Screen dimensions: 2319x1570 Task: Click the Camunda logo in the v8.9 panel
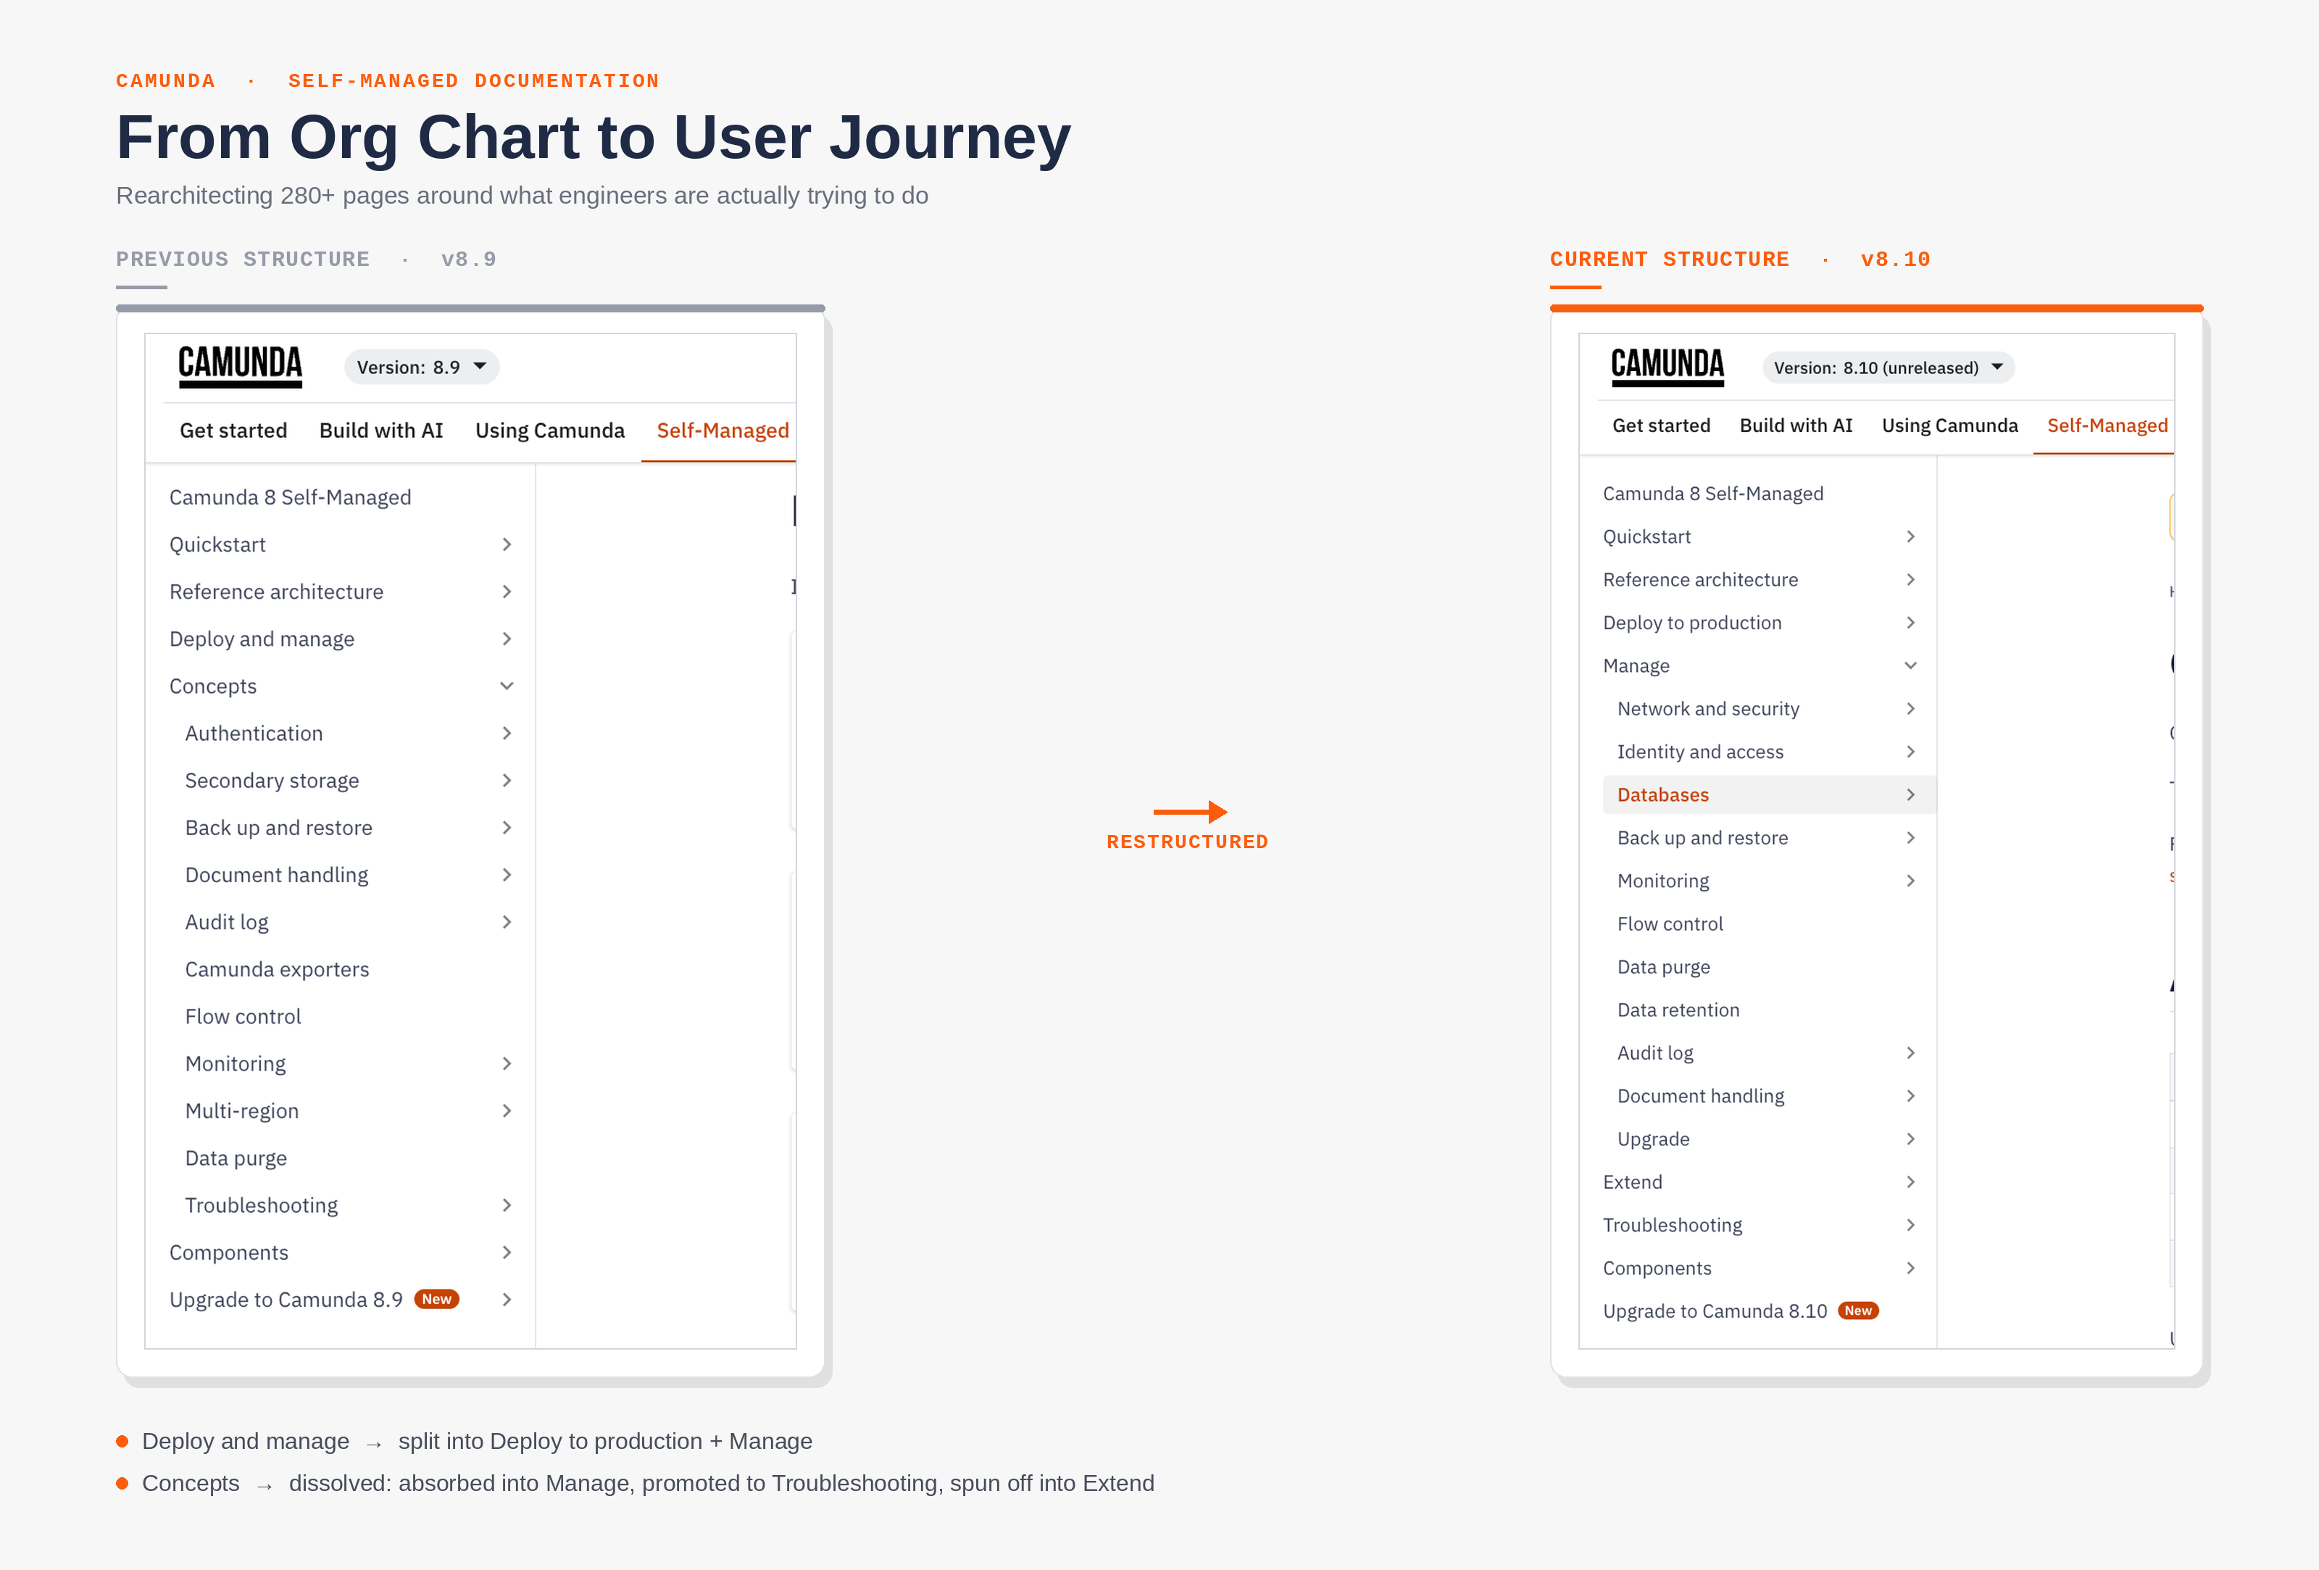[x=239, y=366]
